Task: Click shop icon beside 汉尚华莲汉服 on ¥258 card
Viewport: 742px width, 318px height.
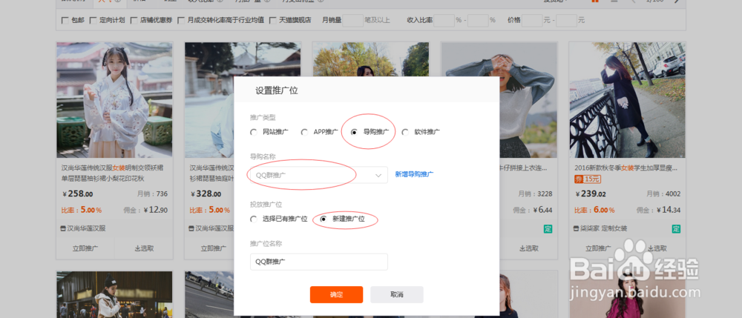Action: pos(64,229)
